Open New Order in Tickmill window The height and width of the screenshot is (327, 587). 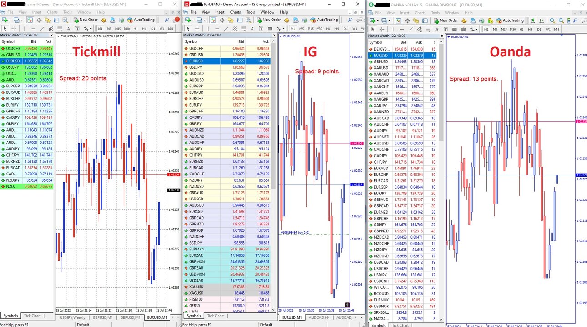(86, 20)
